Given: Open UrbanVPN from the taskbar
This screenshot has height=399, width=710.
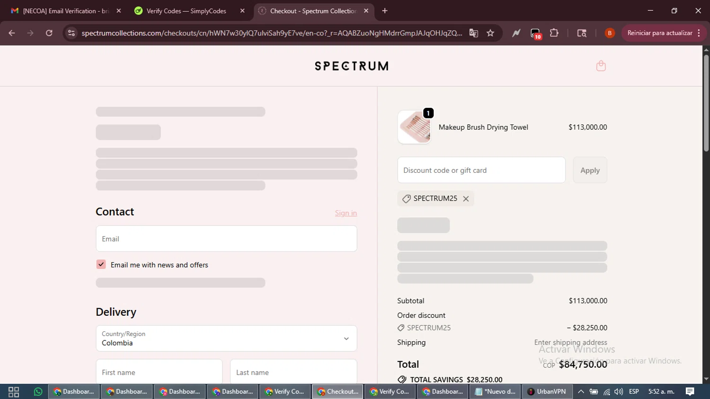Looking at the screenshot, I should coord(547,392).
